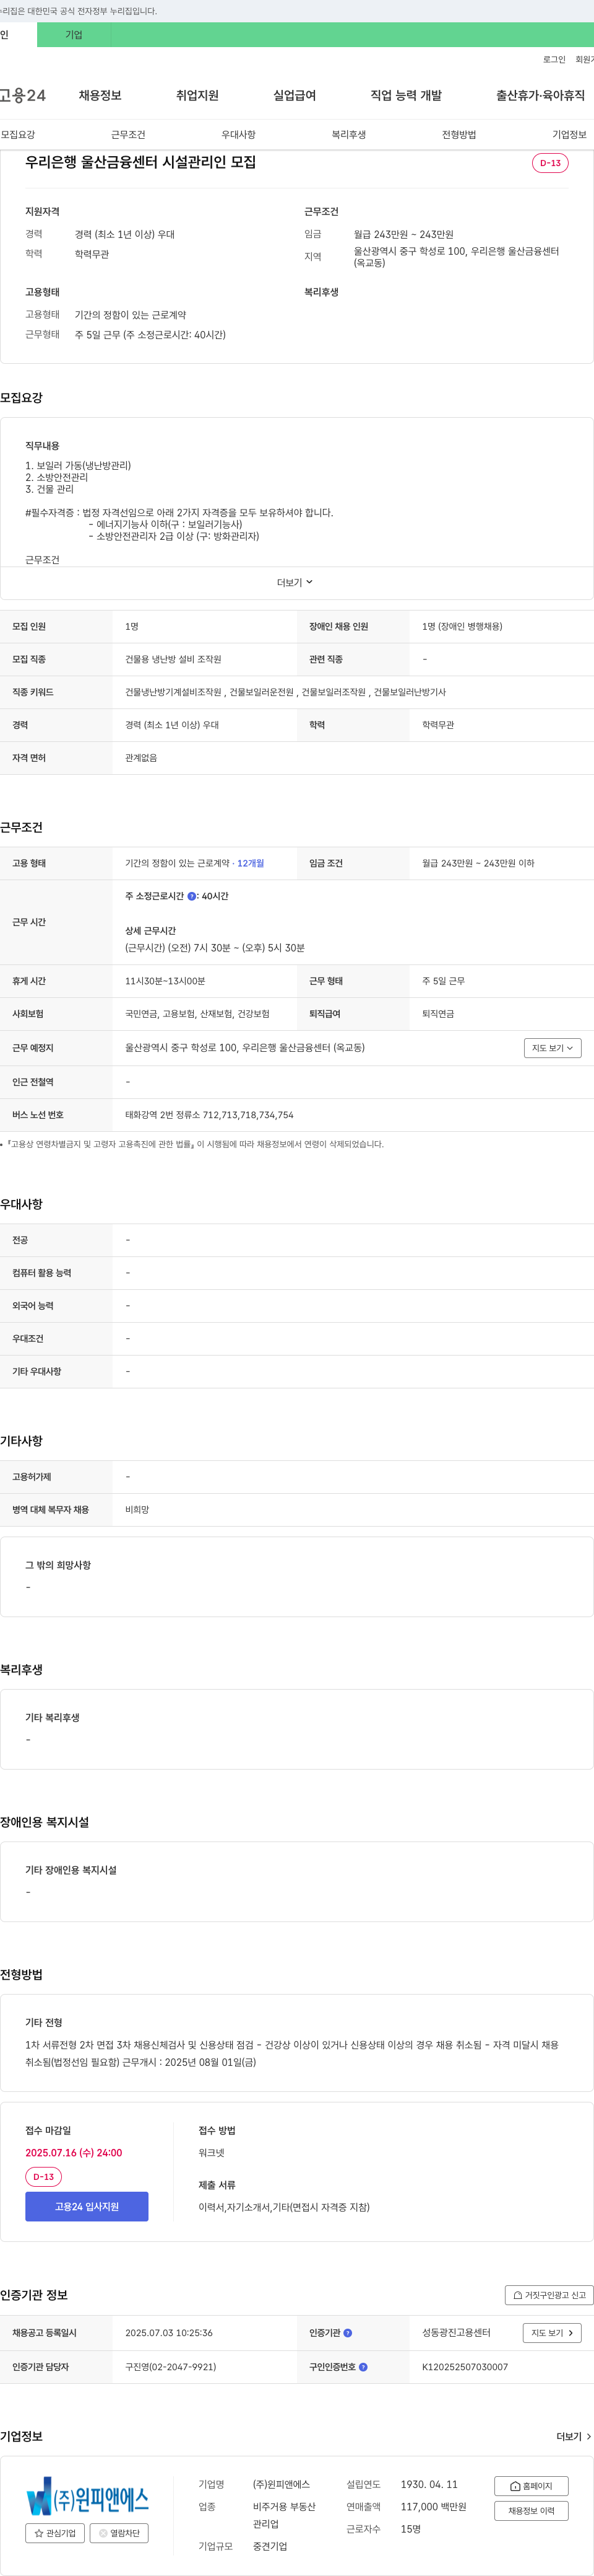This screenshot has height=2576, width=594.
Task: Expand 더보기 in 모집요강 section
Action: click(296, 582)
